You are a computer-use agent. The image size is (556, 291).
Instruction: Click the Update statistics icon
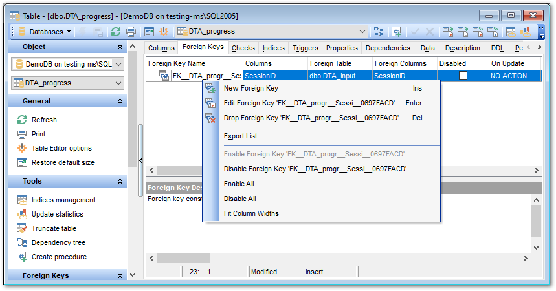click(22, 214)
